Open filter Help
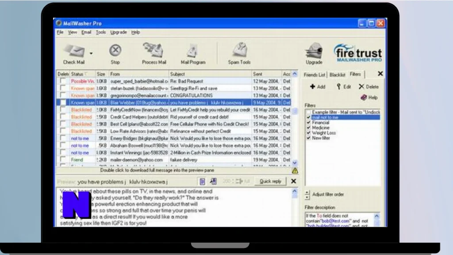The image size is (453, 255). click(x=369, y=97)
